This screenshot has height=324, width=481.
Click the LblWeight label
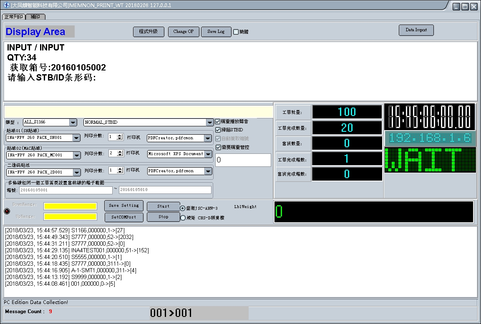click(245, 206)
